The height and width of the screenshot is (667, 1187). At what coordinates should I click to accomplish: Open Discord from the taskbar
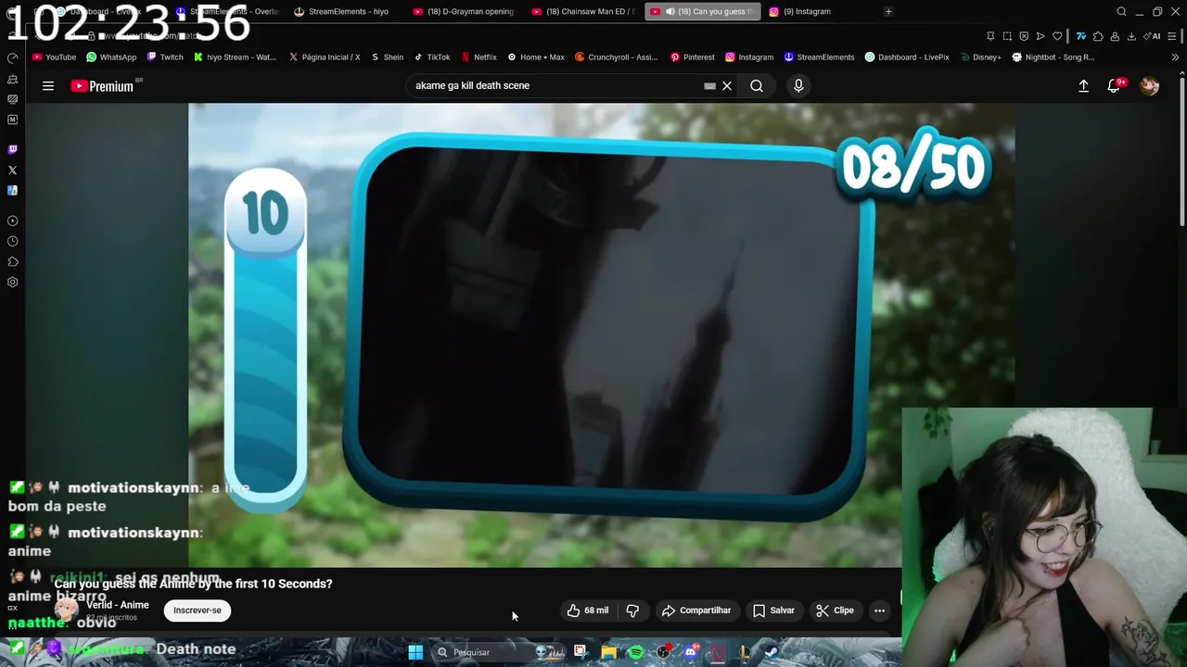click(691, 652)
